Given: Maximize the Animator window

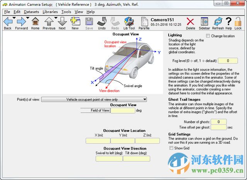Looking at the screenshot, I should (226, 3).
